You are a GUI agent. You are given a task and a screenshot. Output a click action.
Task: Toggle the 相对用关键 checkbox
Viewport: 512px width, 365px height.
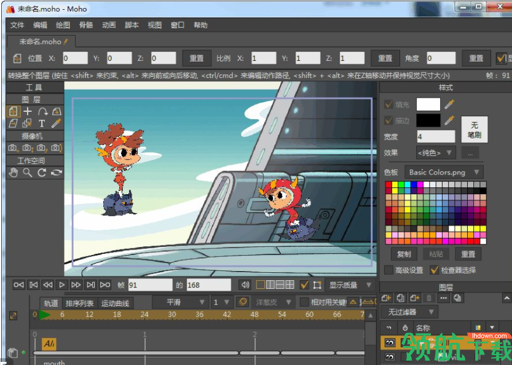click(x=304, y=302)
